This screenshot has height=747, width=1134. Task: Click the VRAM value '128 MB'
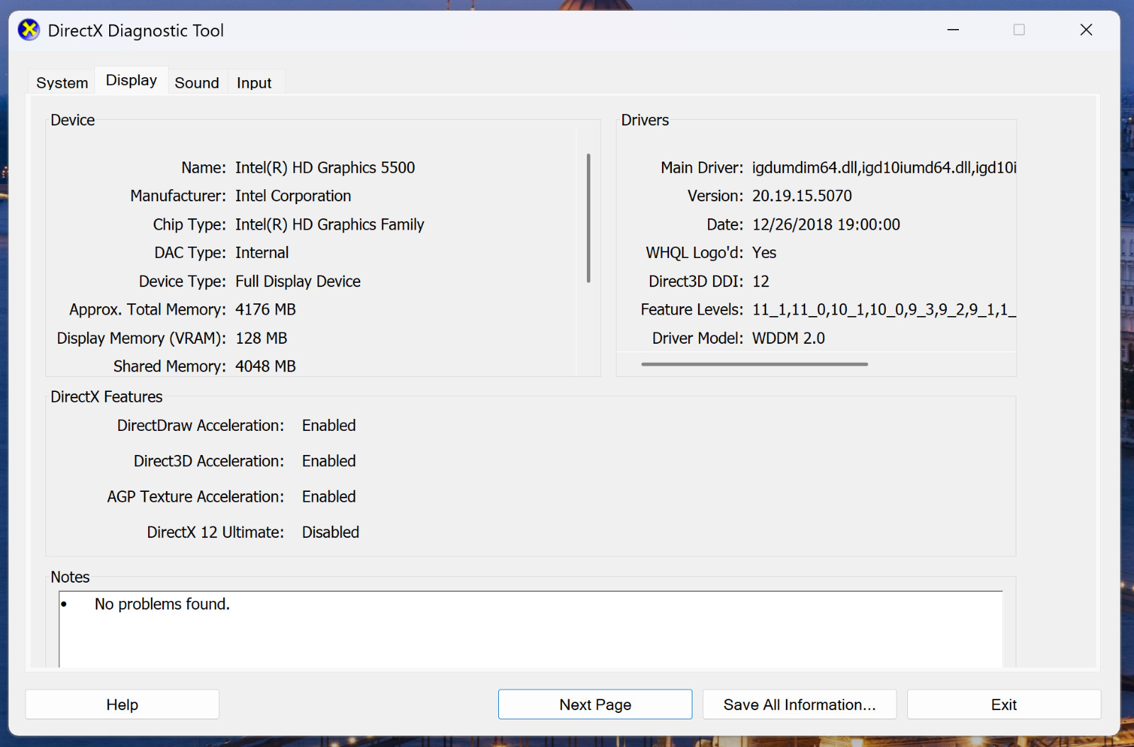(x=262, y=338)
